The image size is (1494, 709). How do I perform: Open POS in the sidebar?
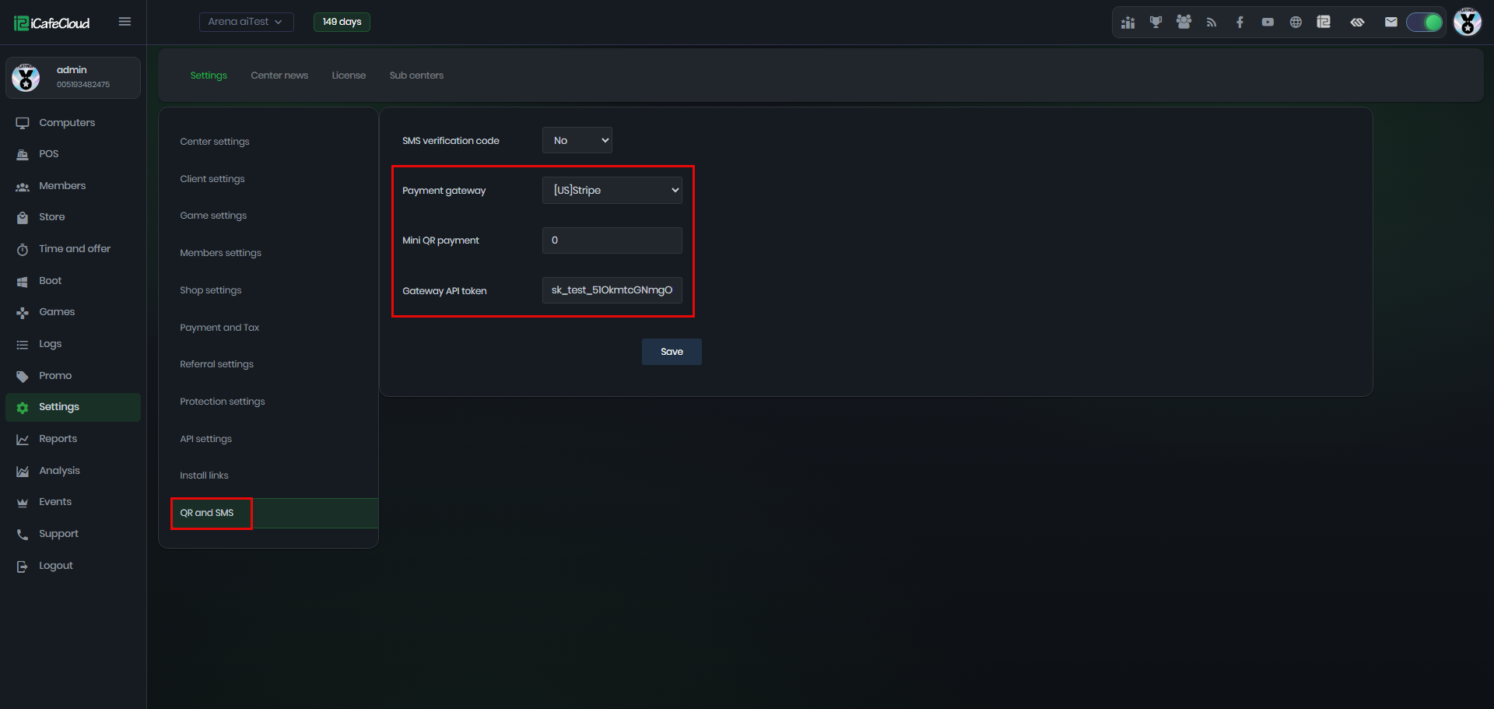(73, 154)
